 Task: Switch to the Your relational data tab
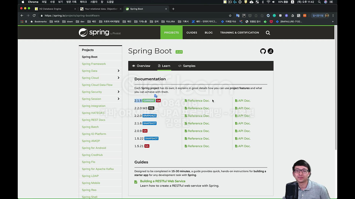[101, 9]
